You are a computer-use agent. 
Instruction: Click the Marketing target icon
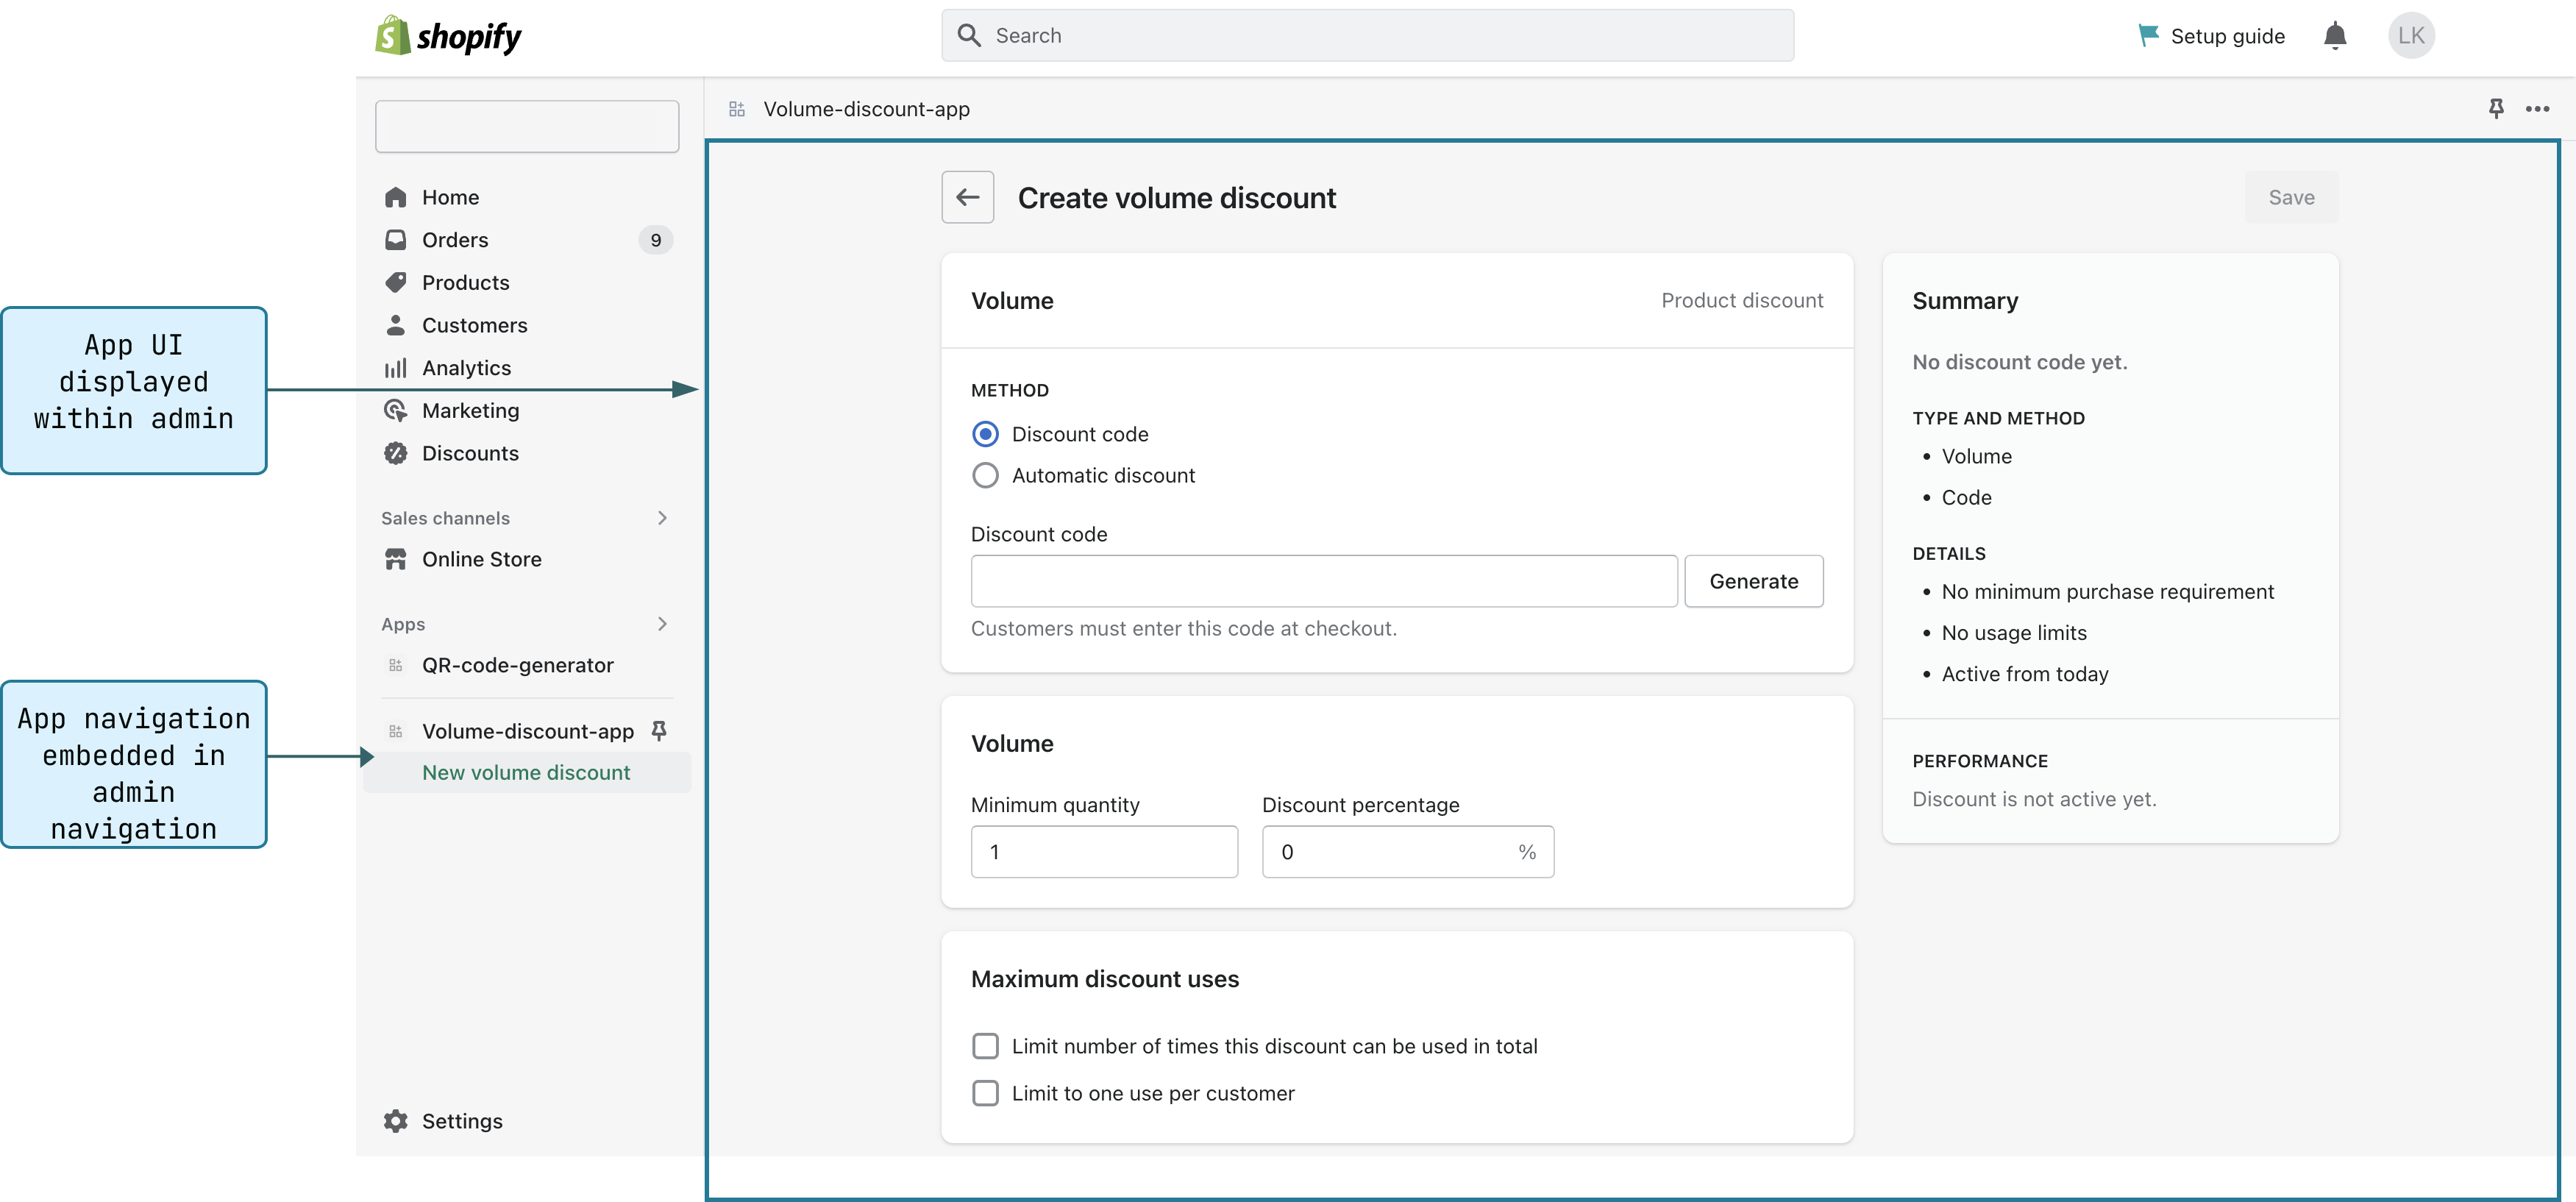pos(396,410)
